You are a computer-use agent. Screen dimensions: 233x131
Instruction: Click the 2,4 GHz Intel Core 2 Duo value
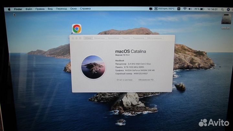click(139, 64)
